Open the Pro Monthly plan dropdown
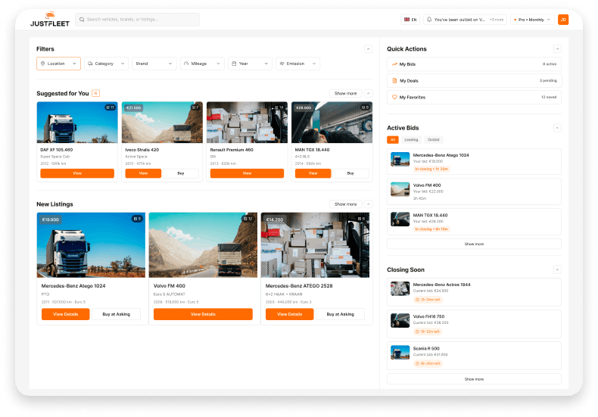 pos(533,20)
